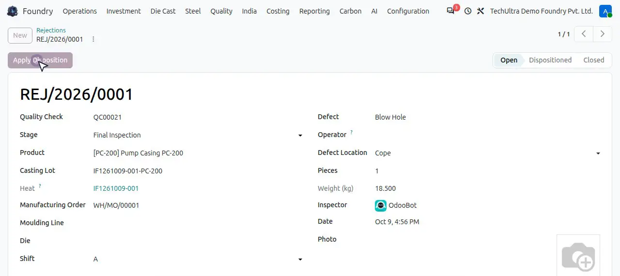Go to the previous record arrow
Viewport: 620px width, 276px height.
click(584, 34)
